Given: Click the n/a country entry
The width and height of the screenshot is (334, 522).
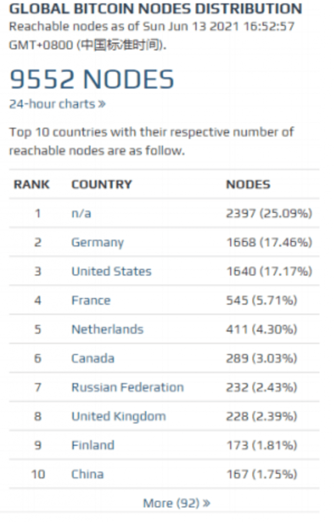Looking at the screenshot, I should (81, 213).
